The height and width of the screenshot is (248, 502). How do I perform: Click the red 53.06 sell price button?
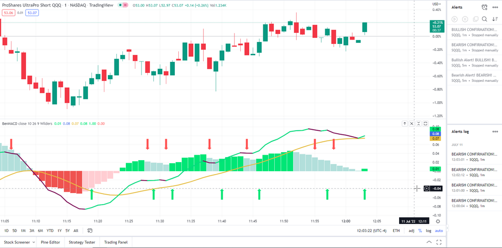[7, 13]
